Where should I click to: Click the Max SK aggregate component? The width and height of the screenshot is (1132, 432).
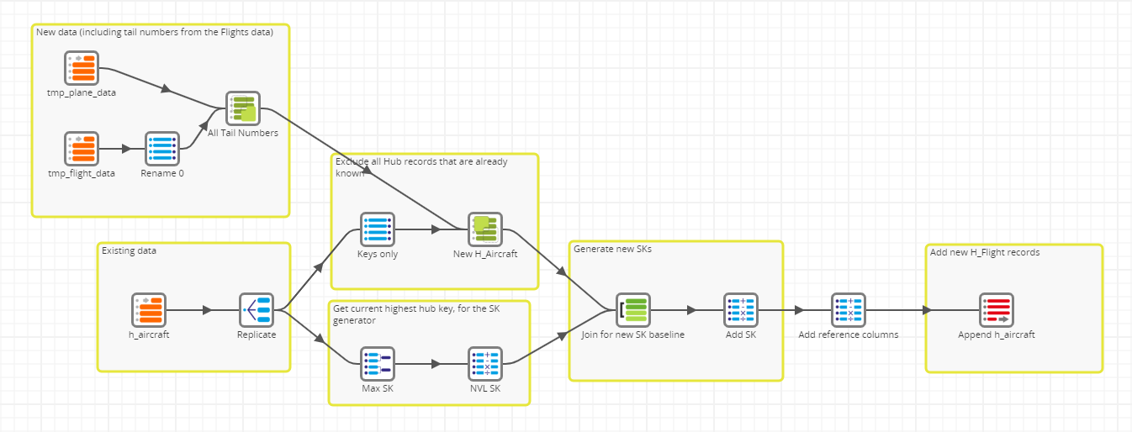[x=378, y=364]
